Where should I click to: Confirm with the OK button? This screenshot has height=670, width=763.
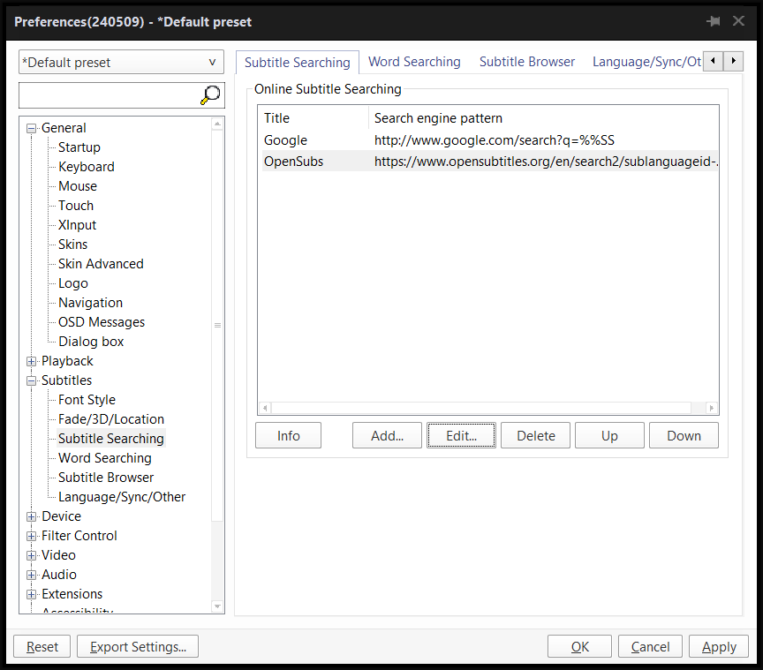tap(579, 647)
